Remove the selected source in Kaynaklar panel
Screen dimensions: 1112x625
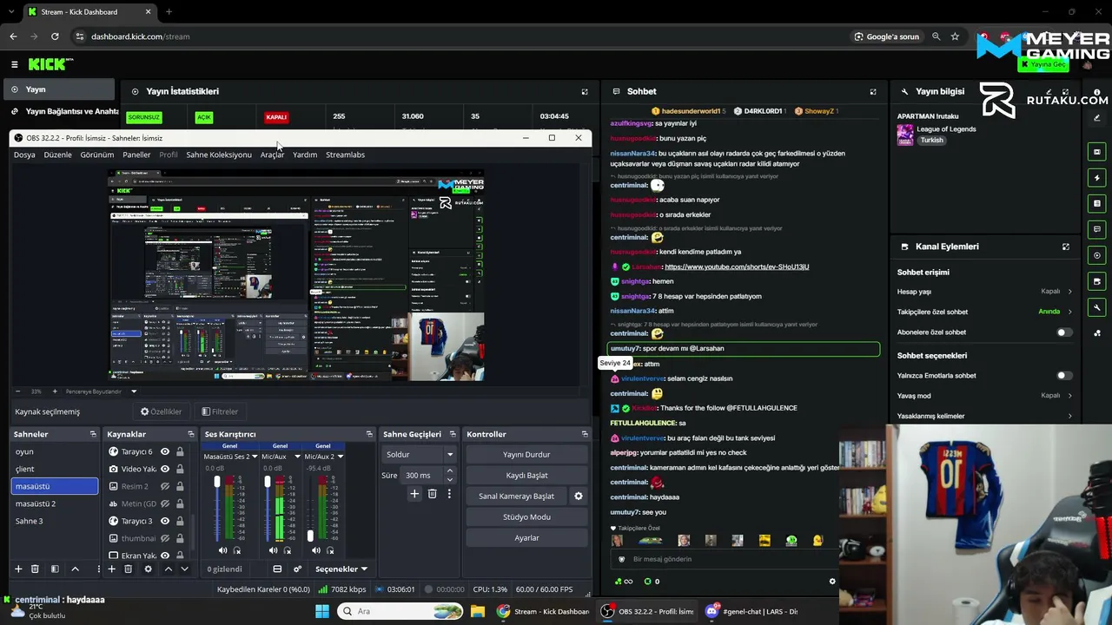[128, 569]
